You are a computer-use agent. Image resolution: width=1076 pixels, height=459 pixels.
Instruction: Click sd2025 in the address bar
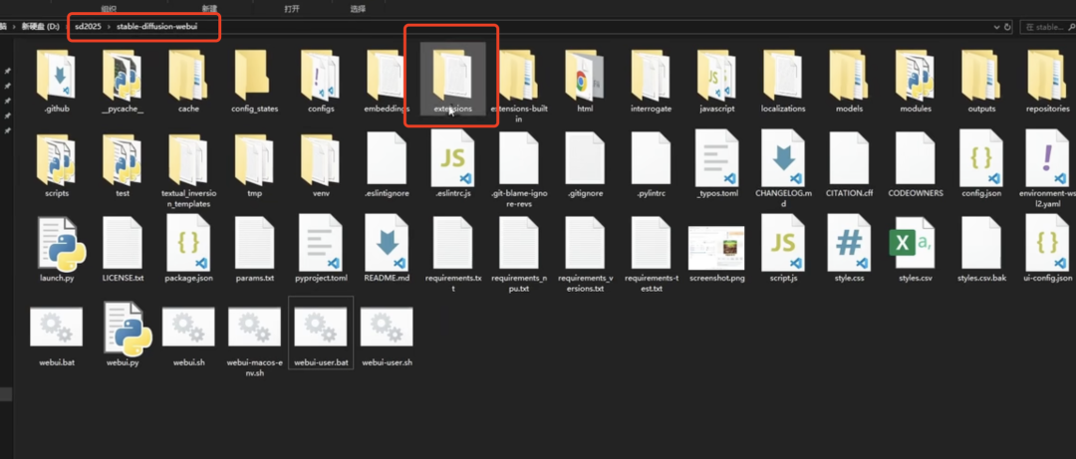[88, 27]
